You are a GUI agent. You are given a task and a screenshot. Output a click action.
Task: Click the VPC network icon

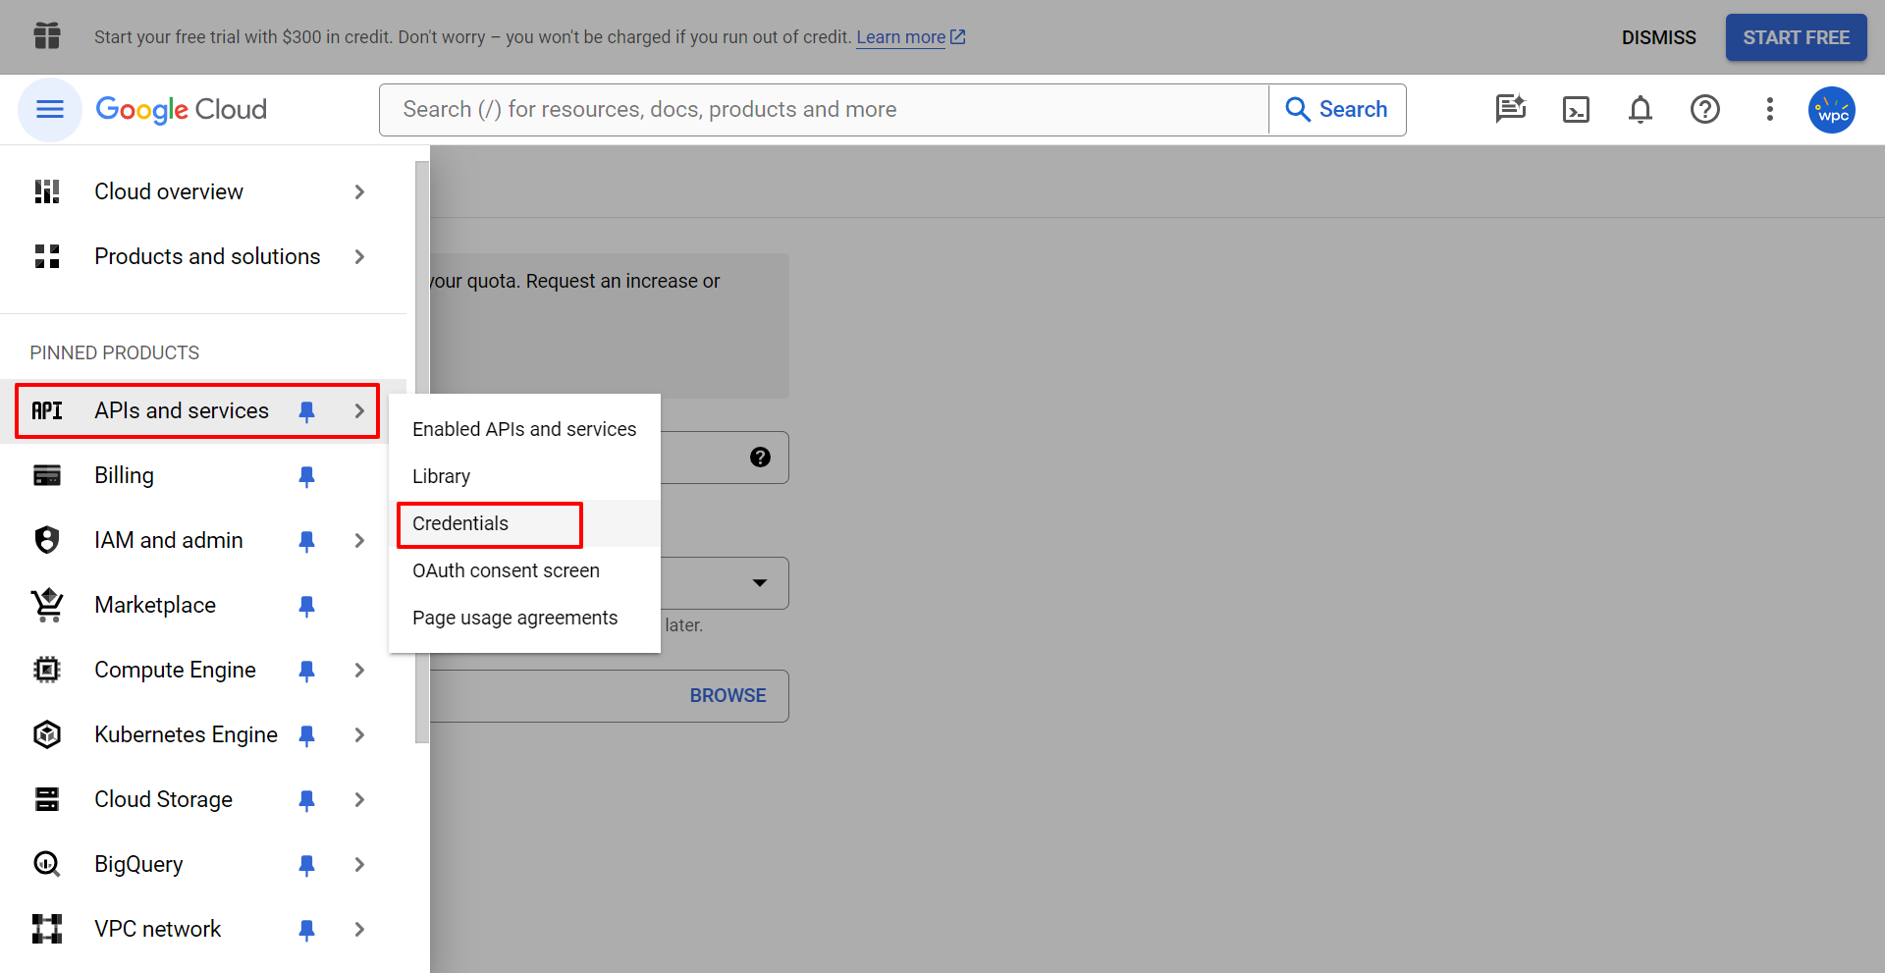point(47,929)
